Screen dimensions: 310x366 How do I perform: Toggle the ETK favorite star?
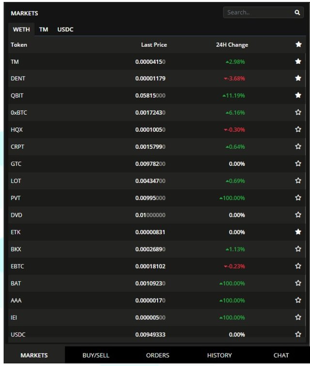point(298,232)
